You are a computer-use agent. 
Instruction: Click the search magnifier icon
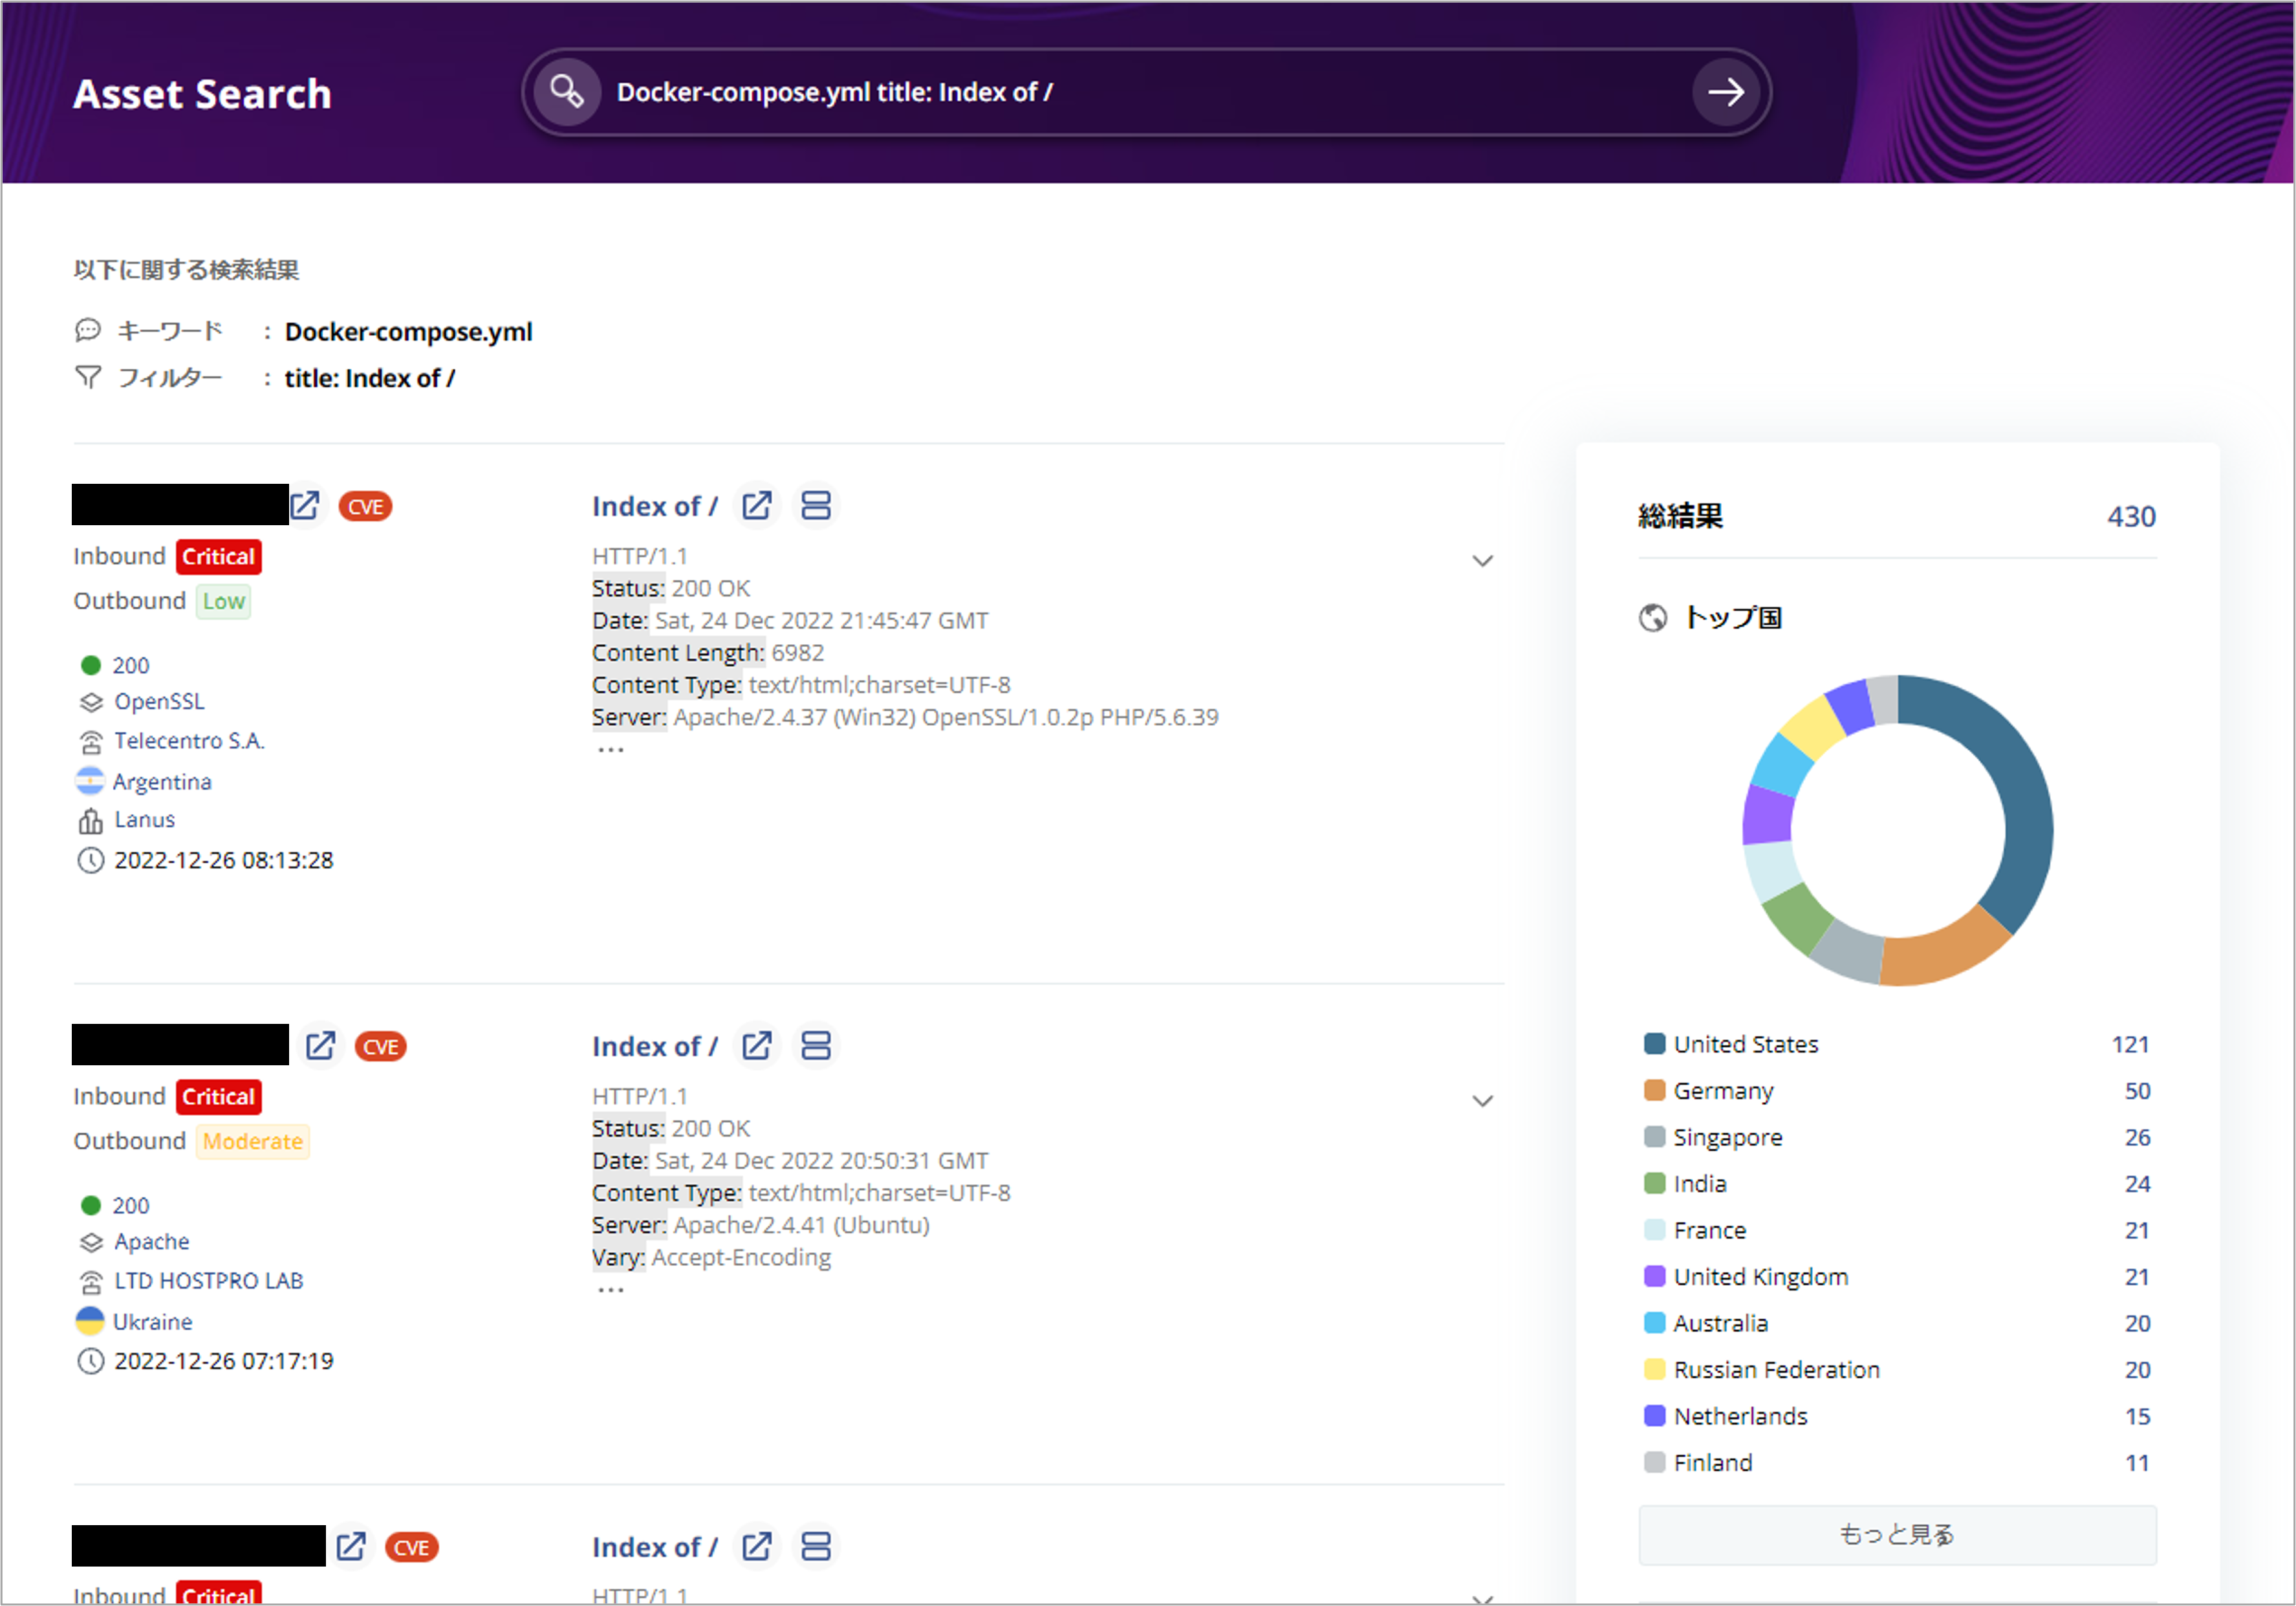click(x=566, y=92)
